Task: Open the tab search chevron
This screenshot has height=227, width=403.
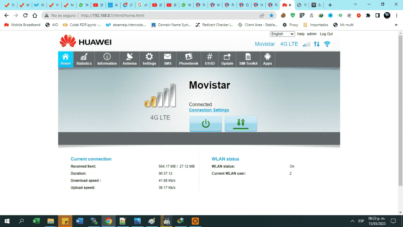Action: 355,5
